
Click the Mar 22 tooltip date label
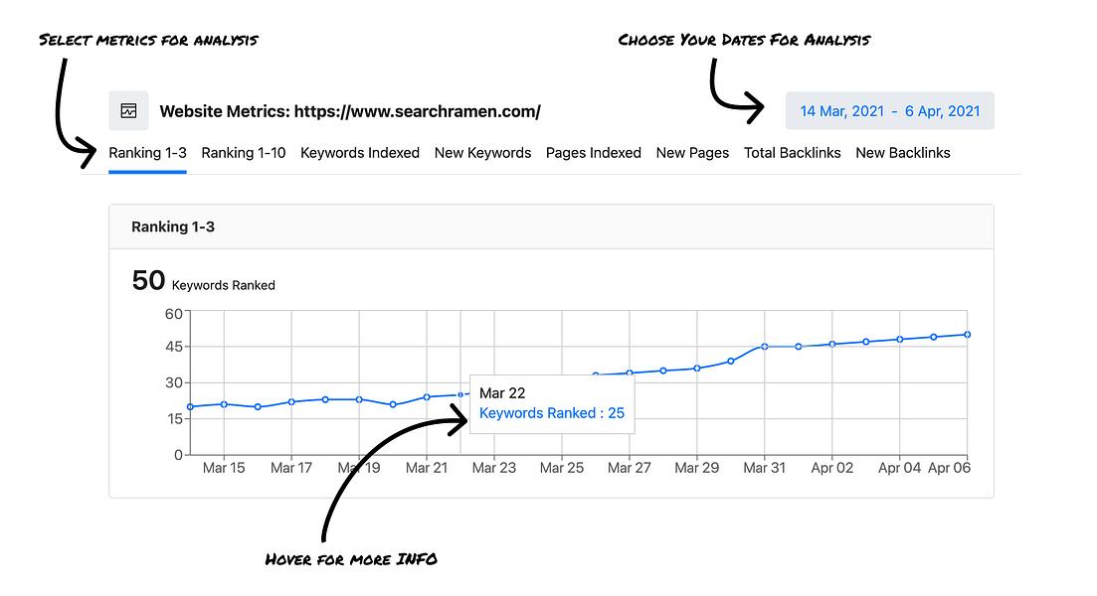(502, 393)
